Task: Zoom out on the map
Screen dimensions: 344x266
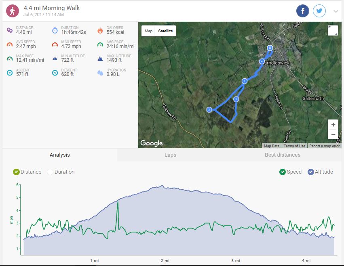Action: click(x=333, y=135)
